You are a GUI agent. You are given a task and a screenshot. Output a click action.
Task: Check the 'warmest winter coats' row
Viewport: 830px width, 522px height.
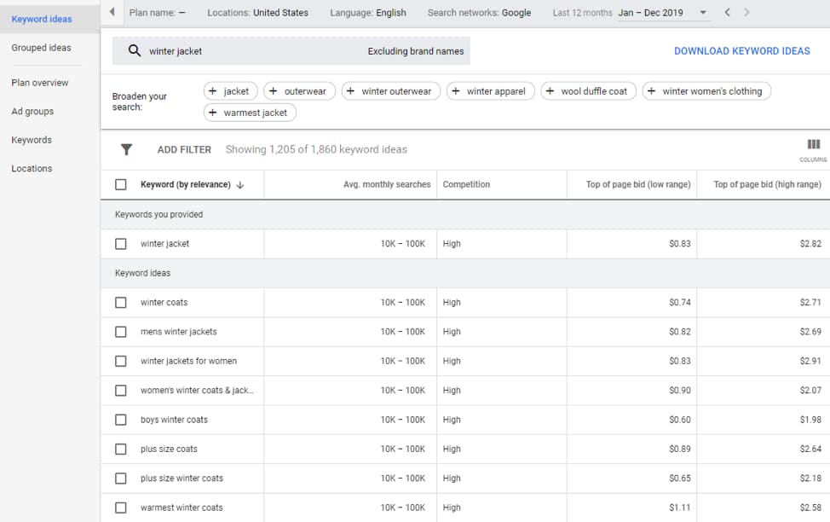[x=121, y=507]
